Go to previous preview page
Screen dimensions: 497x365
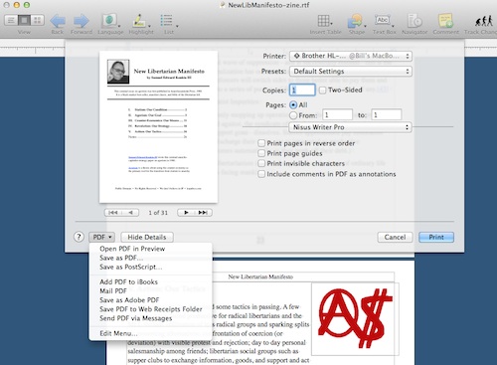pyautogui.click(x=130, y=213)
